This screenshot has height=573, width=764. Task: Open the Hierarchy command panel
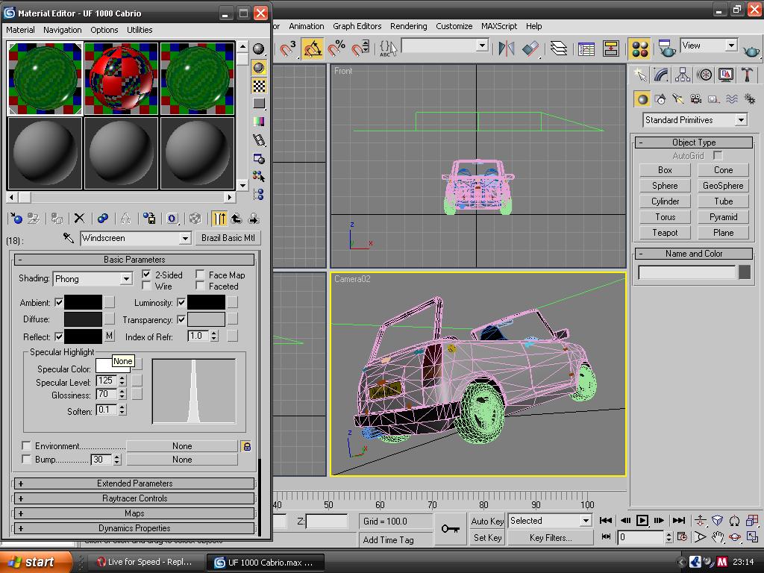point(683,75)
